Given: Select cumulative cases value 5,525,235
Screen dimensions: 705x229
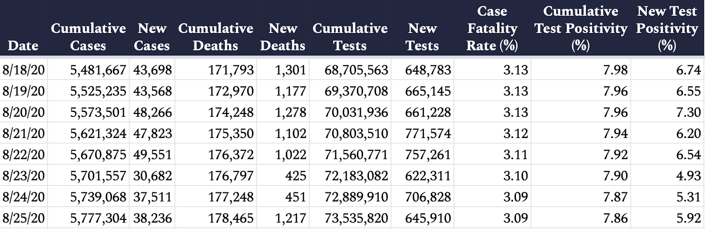Looking at the screenshot, I should point(98,91).
